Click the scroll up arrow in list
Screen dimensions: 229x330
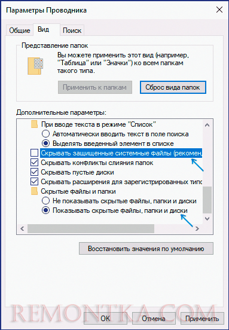207,125
